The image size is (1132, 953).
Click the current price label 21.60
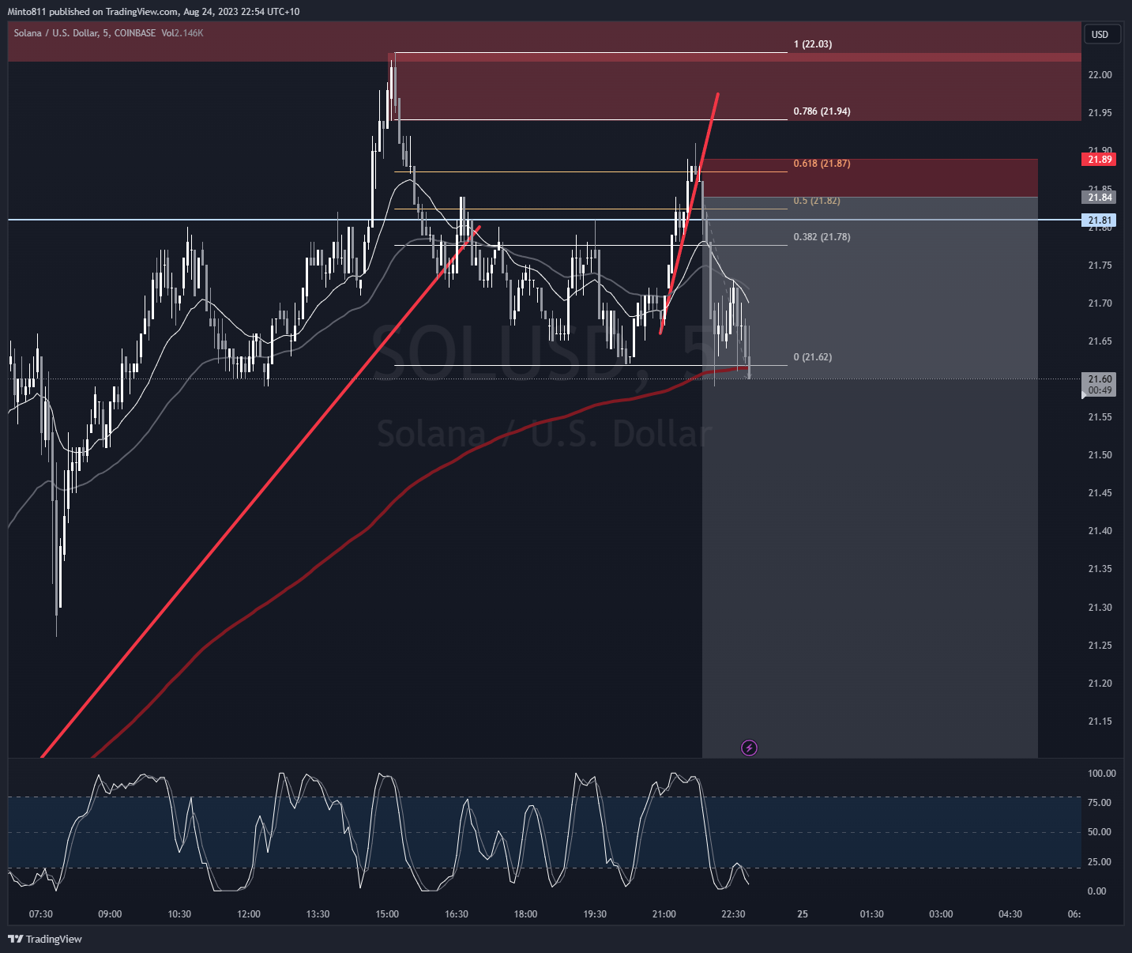pos(1099,379)
